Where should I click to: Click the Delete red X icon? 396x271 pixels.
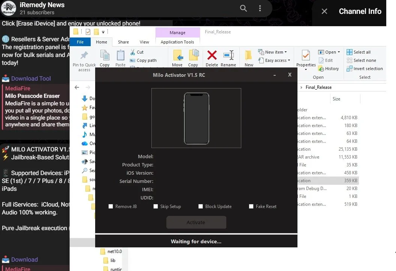click(x=212, y=55)
